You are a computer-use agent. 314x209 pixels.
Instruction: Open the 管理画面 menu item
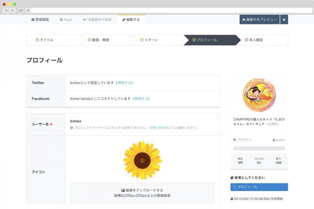point(40,20)
